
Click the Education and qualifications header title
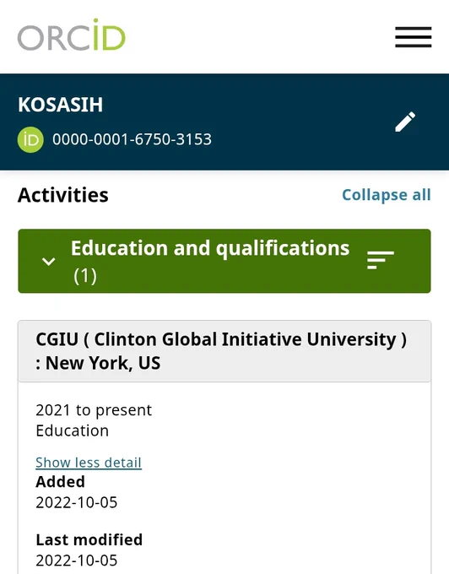point(210,248)
